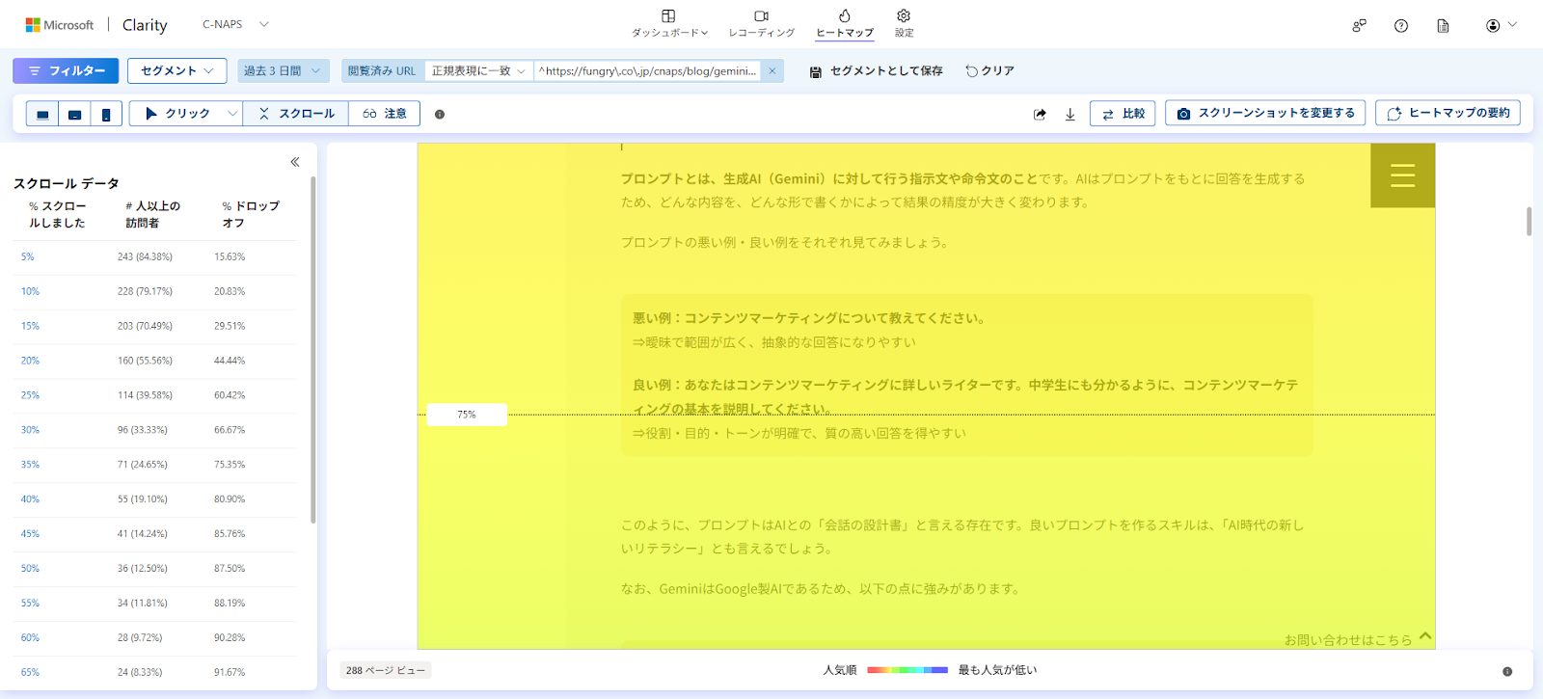Open the help question mark icon

point(1401,26)
